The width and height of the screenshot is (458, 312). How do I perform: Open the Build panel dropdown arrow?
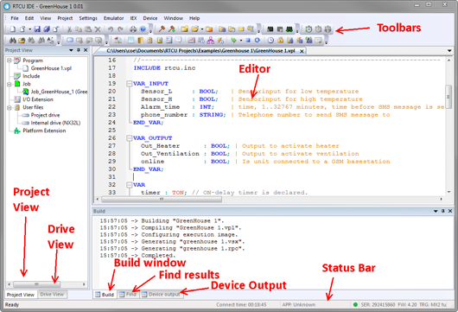tap(436, 211)
